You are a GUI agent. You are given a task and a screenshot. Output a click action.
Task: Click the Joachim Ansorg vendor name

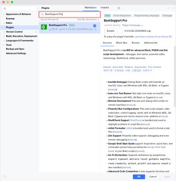tap(112, 25)
